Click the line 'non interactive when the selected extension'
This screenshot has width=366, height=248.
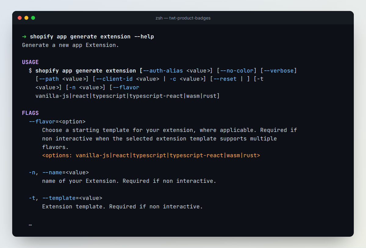tap(160, 139)
